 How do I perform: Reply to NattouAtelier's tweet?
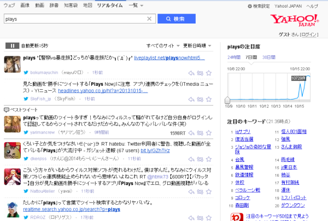click(x=191, y=191)
